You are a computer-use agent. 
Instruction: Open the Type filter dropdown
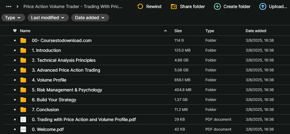point(13,18)
